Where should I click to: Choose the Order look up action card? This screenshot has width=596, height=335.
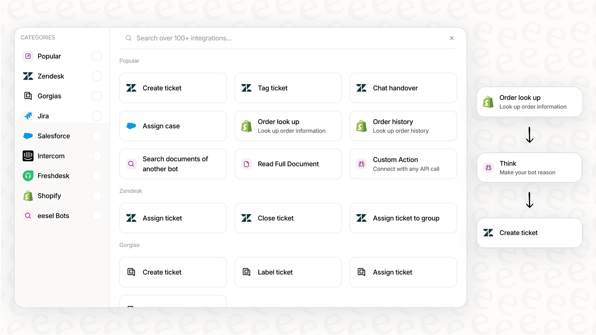point(288,126)
